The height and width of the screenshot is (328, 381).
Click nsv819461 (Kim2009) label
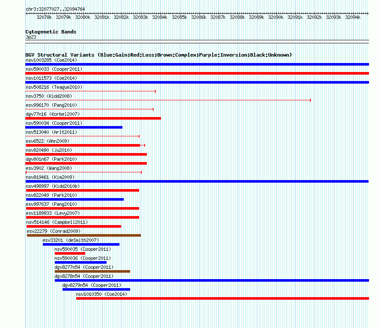click(x=50, y=177)
